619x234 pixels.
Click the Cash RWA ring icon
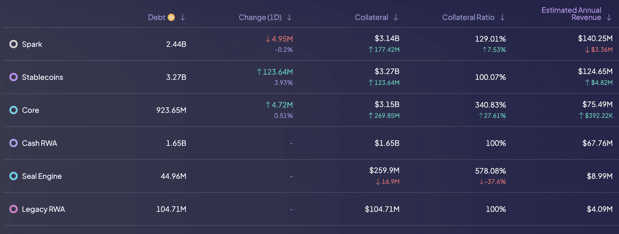(14, 143)
